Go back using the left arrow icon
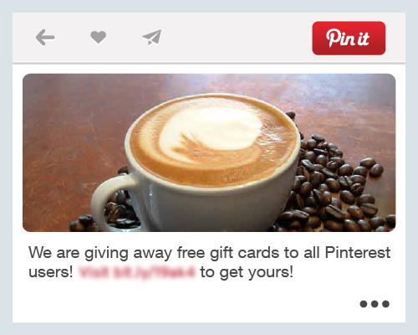The width and height of the screenshot is (418, 335). (x=45, y=38)
